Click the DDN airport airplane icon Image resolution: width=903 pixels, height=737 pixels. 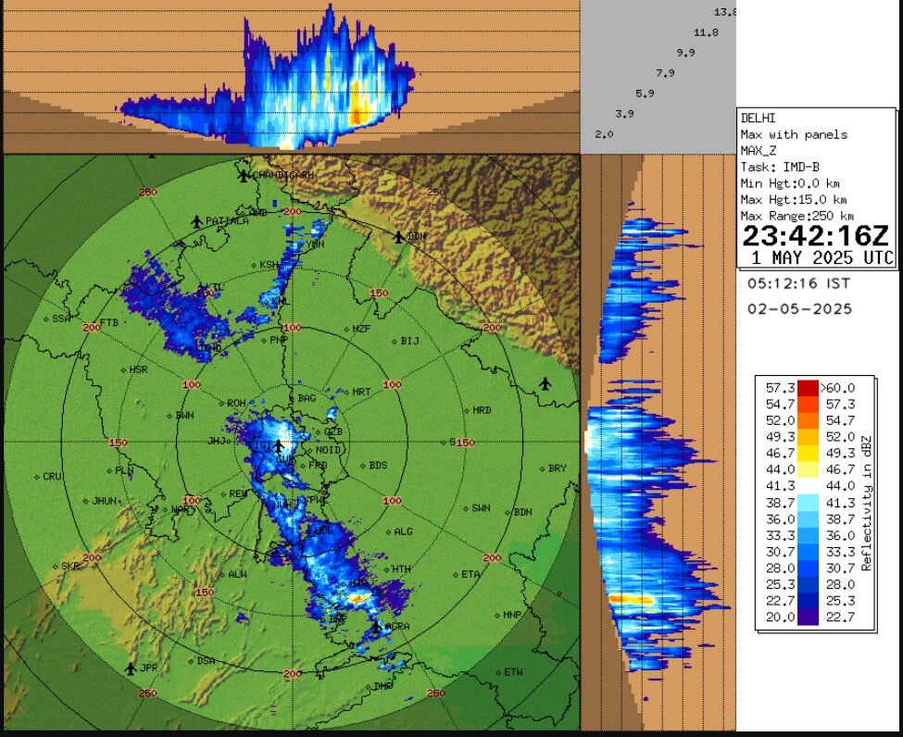[398, 237]
